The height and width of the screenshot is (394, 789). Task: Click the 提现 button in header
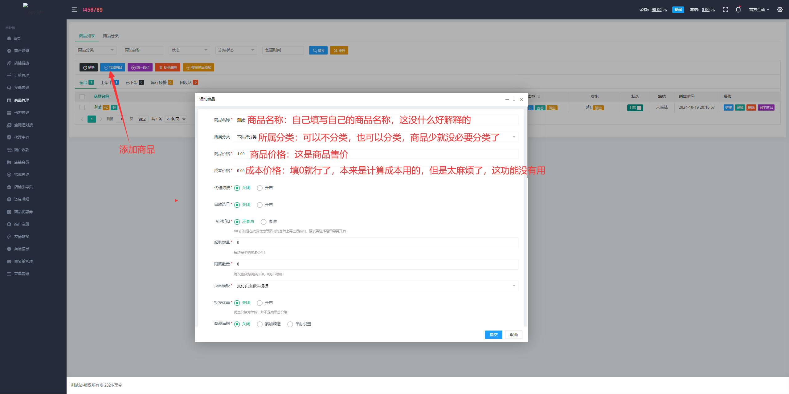tap(678, 10)
